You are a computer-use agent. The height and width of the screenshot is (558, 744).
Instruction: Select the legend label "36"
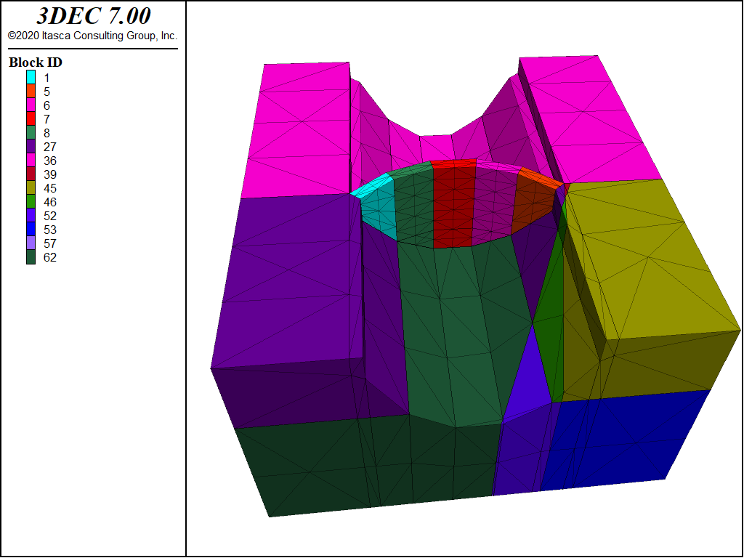pos(50,161)
